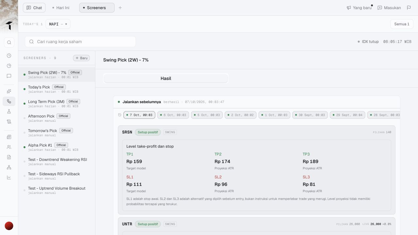Click the MAPI ticker chip
Image resolution: width=418 pixels, height=235 pixels.
coord(58,24)
